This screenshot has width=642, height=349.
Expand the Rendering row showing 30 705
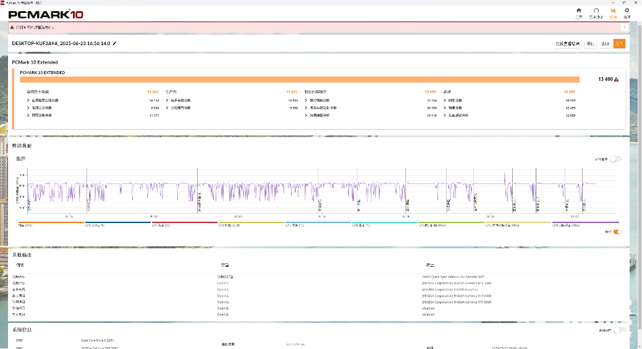pos(371,108)
